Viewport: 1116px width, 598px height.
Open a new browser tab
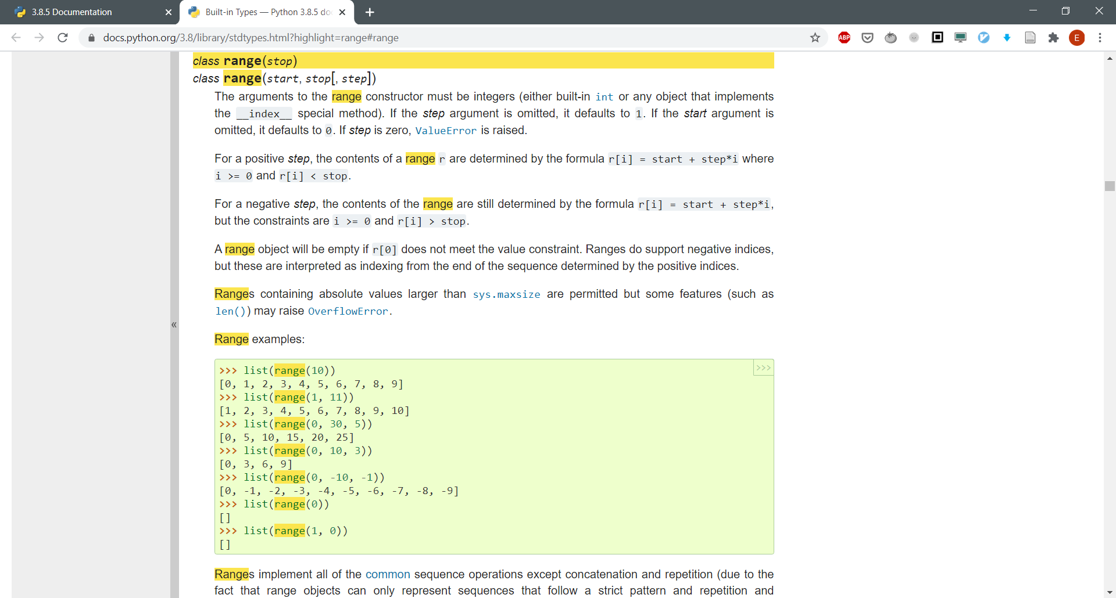[370, 12]
